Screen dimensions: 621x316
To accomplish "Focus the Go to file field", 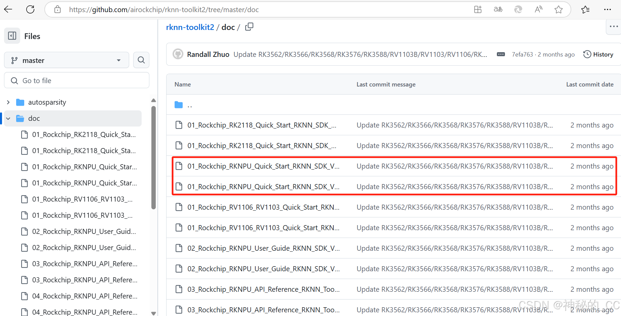I will pos(77,80).
